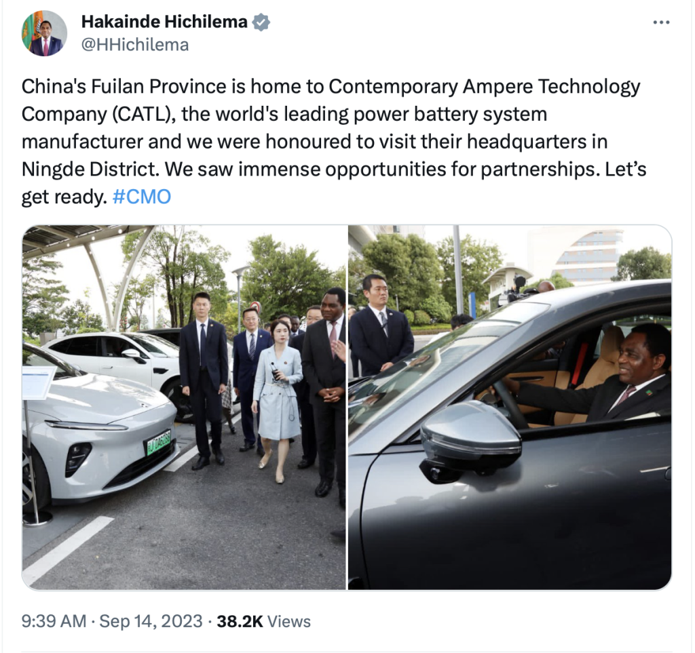Viewport: 695px width, 653px height.
Task: Open the @HHichilema handle link
Action: point(135,45)
